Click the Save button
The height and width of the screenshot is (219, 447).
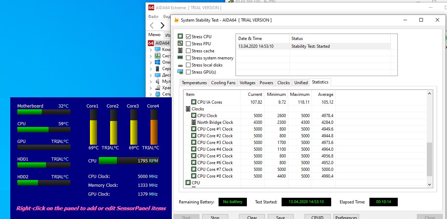281,217
